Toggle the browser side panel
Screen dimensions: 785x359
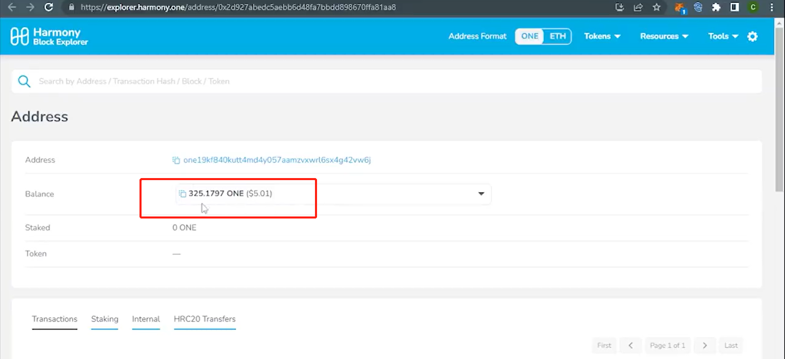(x=735, y=7)
